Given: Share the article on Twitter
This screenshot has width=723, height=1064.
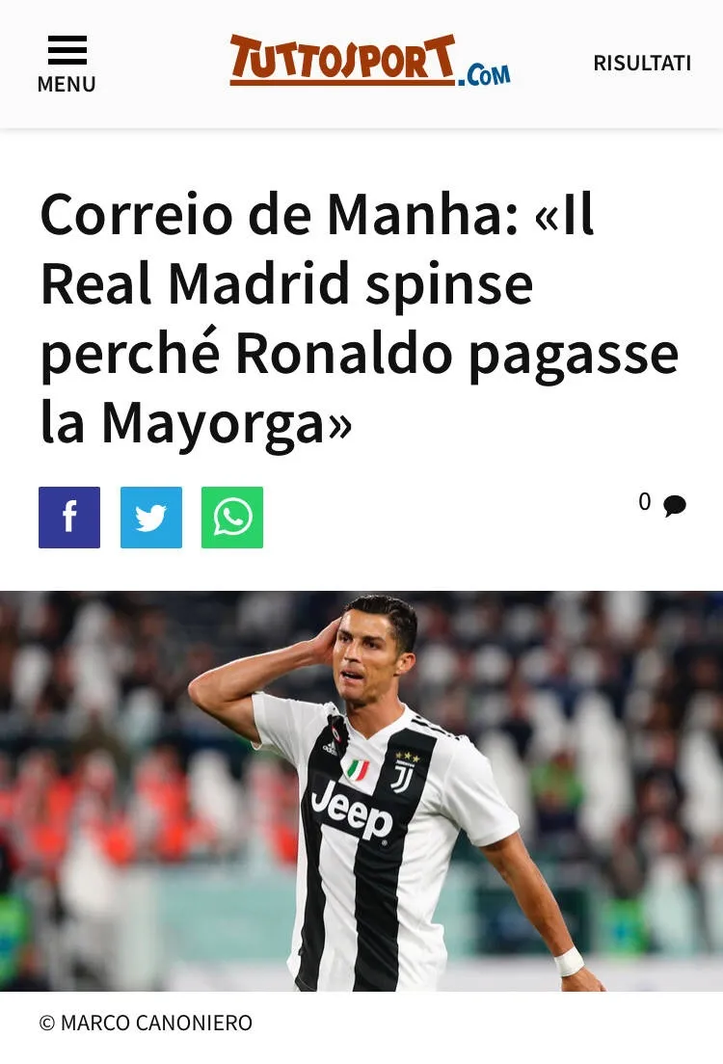Looking at the screenshot, I should coord(150,518).
